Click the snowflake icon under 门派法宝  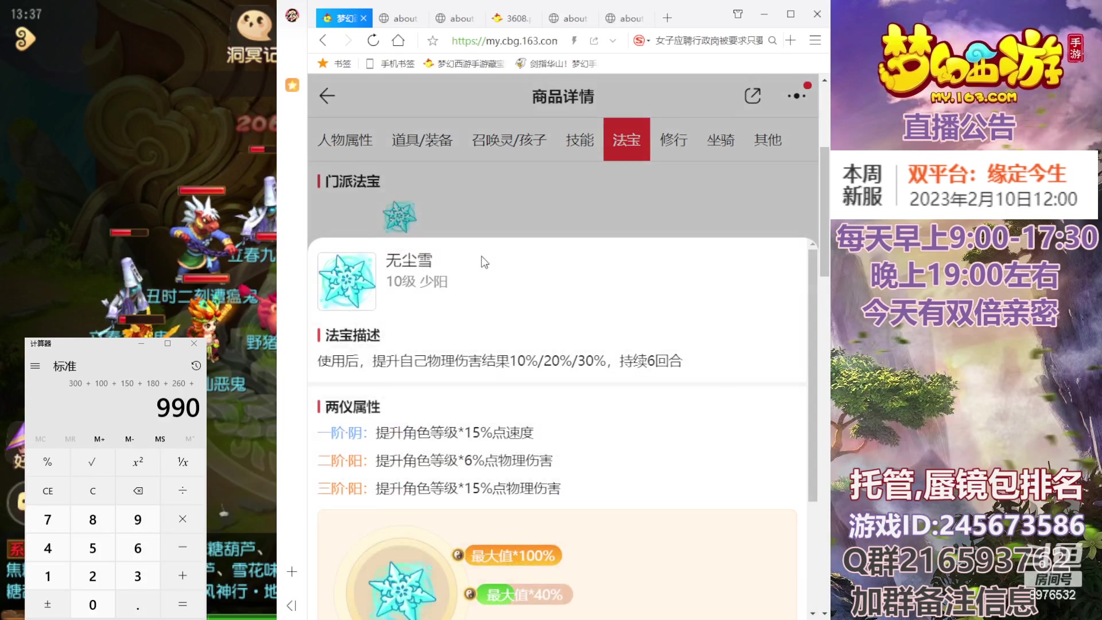399,216
